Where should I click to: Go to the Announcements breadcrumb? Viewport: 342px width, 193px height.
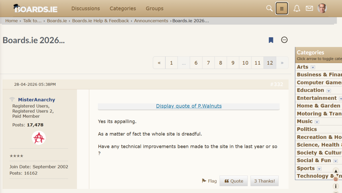pos(151,21)
